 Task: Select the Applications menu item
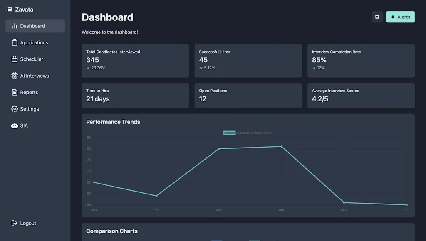[x=34, y=42]
